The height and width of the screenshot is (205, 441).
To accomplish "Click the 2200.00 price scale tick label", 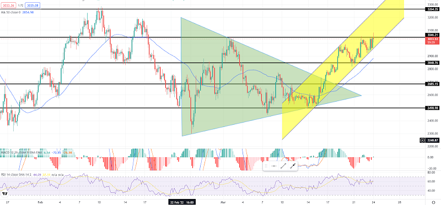I will coord(433,146).
